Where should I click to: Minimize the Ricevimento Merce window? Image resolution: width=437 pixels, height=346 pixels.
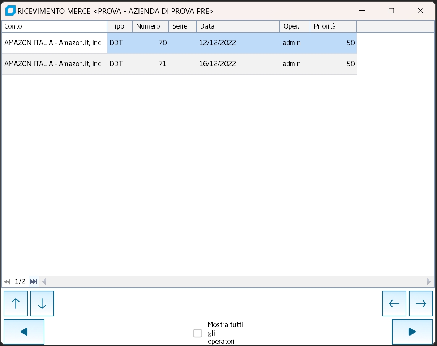[x=362, y=11]
